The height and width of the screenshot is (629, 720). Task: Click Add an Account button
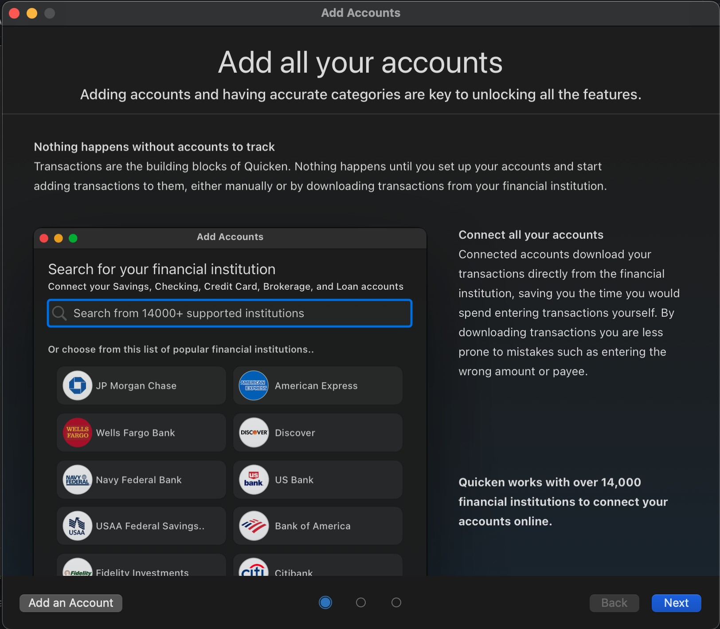71,603
